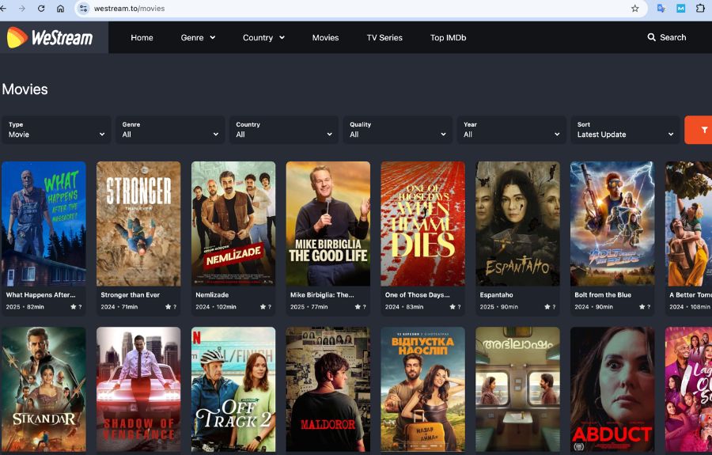
Task: Click the Stronger Than Ever poster
Action: [138, 223]
